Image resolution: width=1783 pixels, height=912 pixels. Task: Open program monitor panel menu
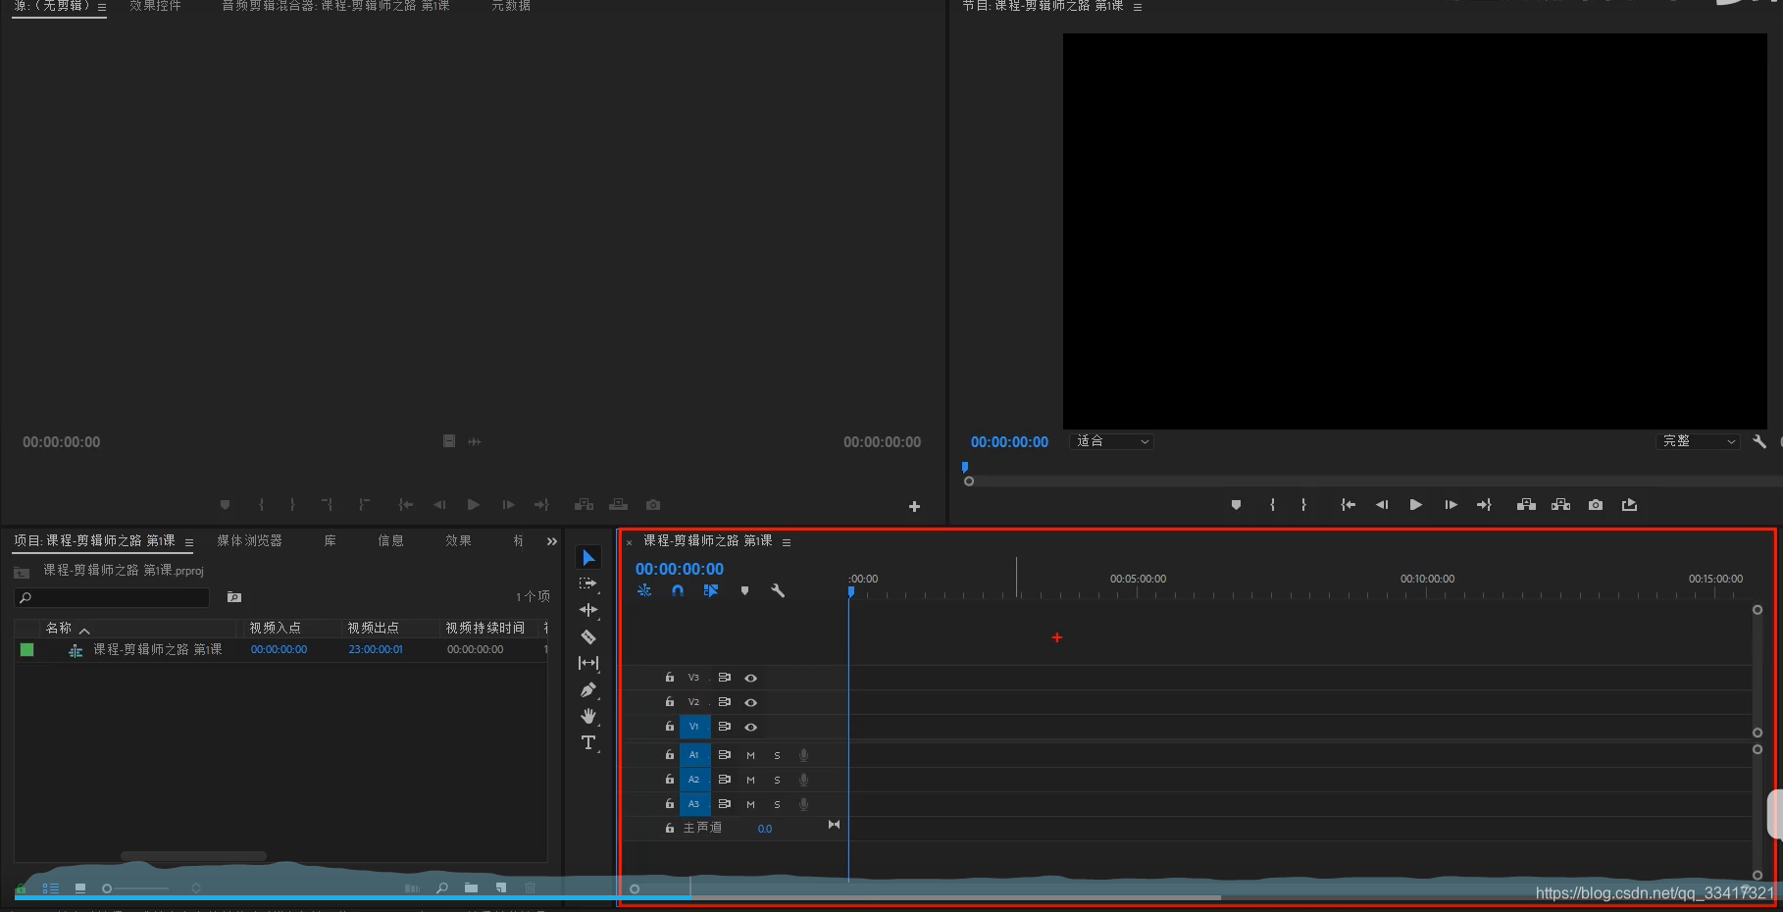tap(1138, 7)
